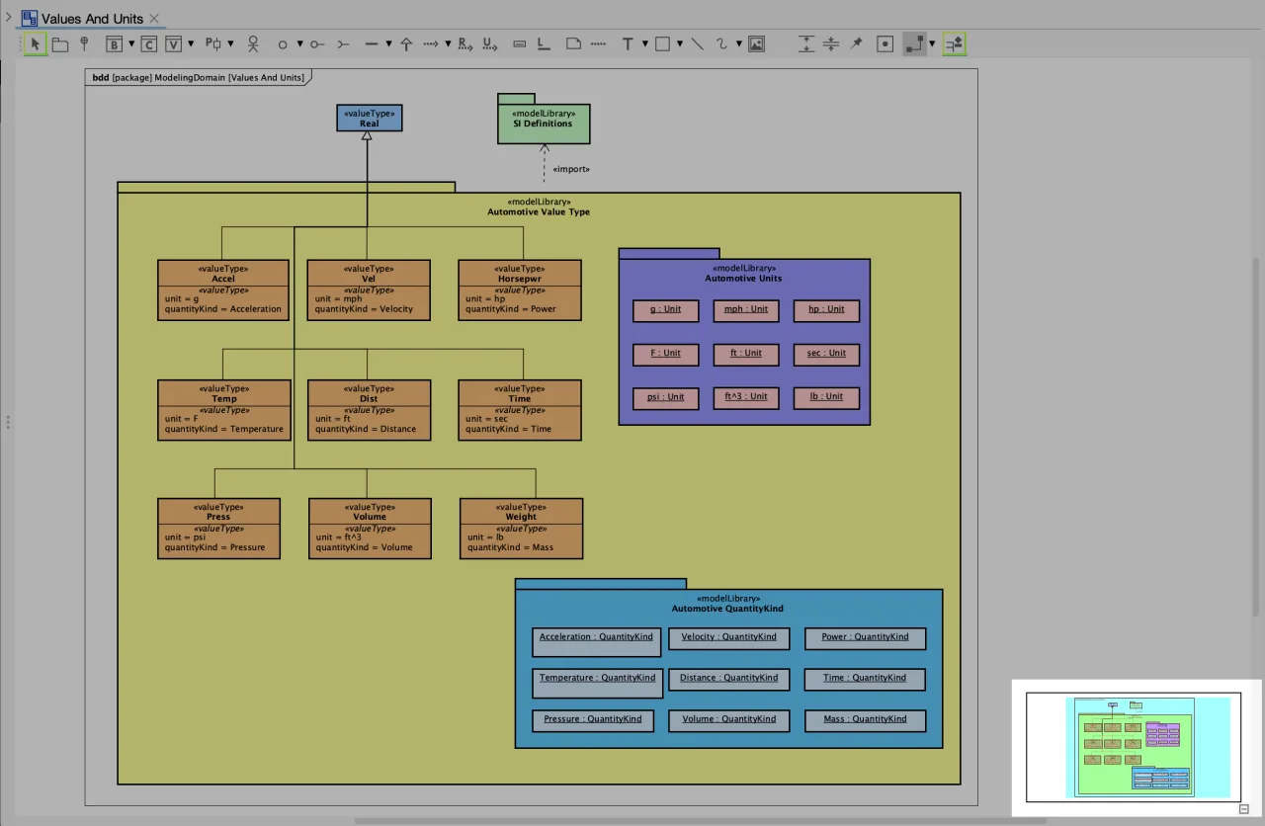Open dropdown next to Part property tool
The height and width of the screenshot is (826, 1265).
pos(231,44)
